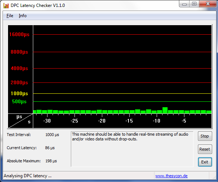Screen dimensions: 218x182
Task: Click the Current Latency value 86 µs
Action: pos(50,148)
